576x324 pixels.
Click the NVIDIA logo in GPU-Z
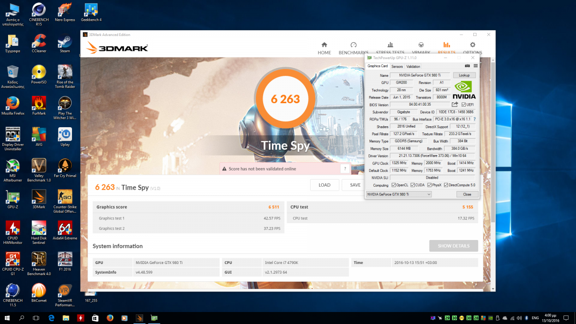tap(464, 90)
